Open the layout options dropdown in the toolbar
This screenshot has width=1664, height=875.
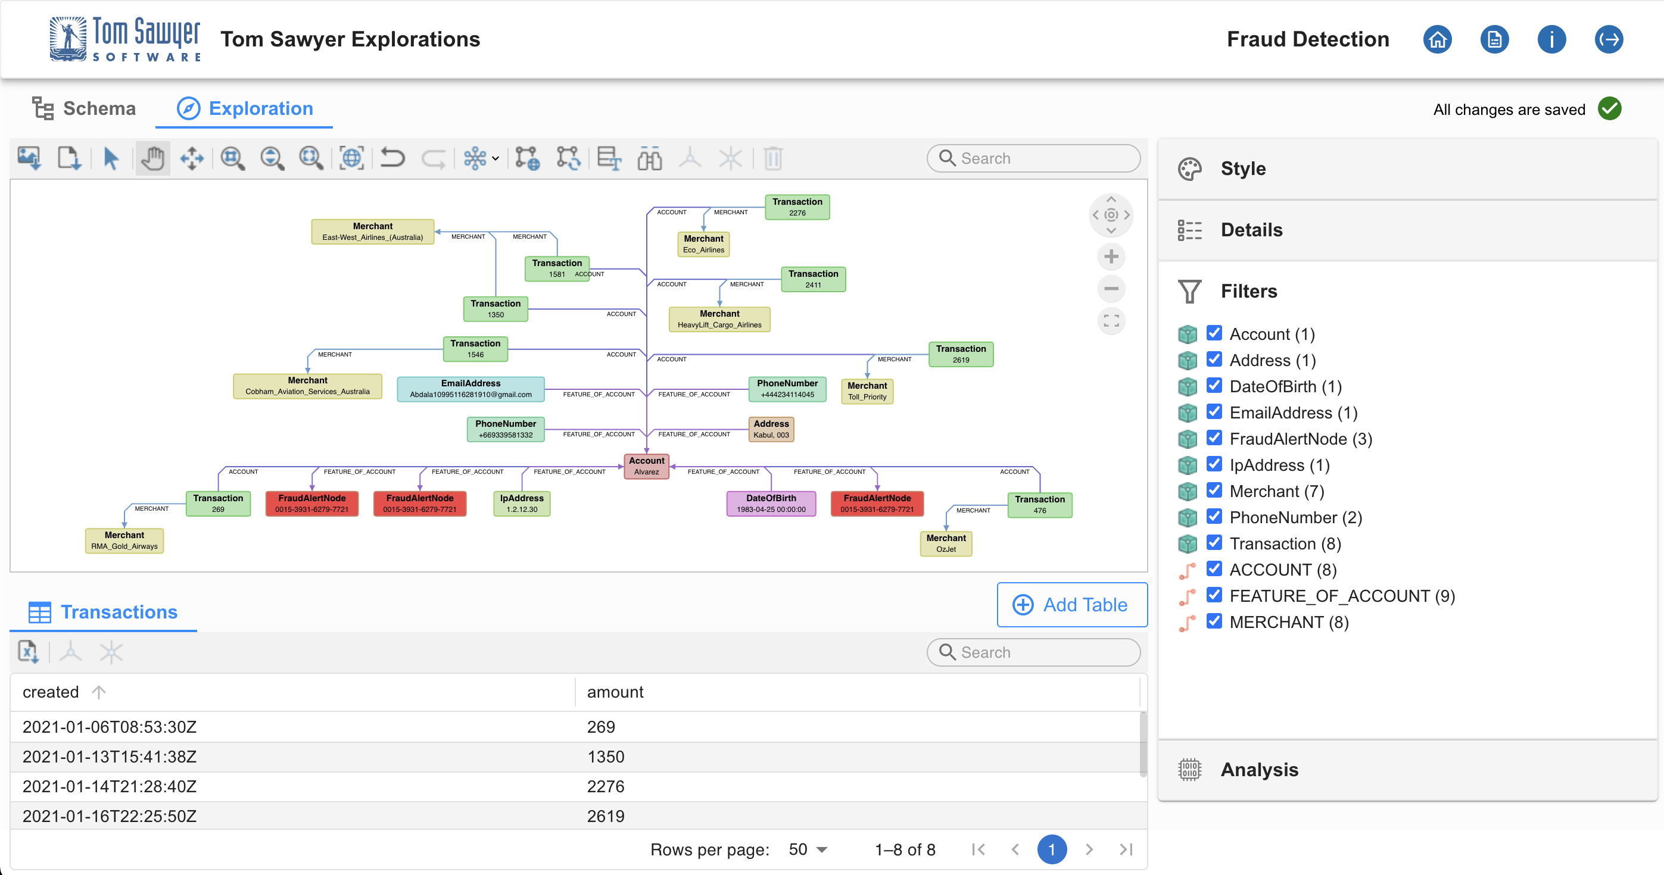point(494,158)
